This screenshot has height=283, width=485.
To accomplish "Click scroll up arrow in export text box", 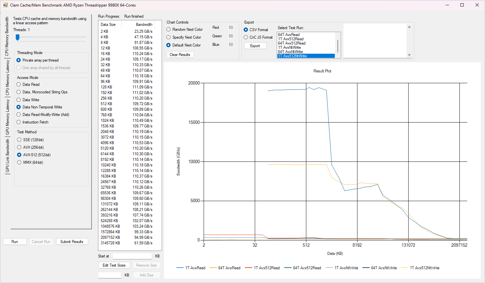I will [x=409, y=27].
